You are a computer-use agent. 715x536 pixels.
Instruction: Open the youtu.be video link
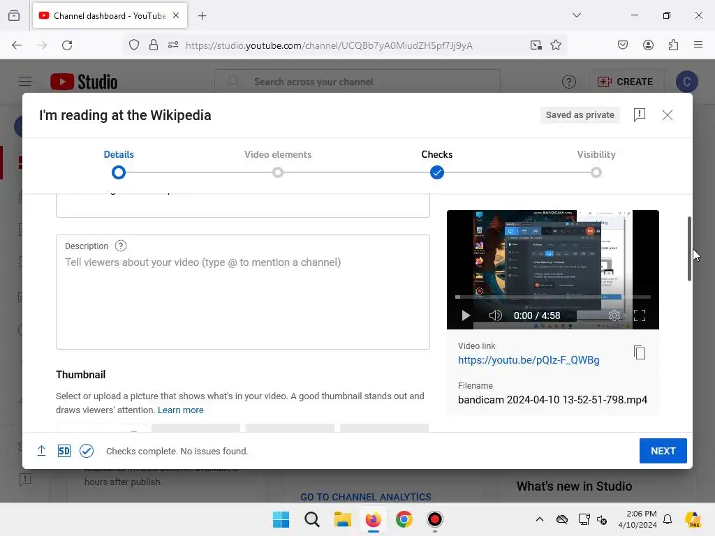tap(529, 360)
